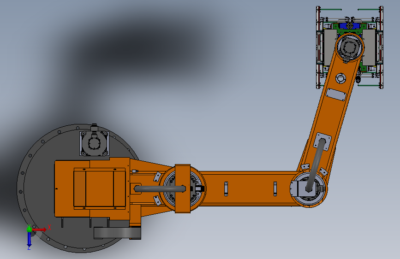Select the small round cap on forearm
400x259 pixels.
tap(340, 78)
